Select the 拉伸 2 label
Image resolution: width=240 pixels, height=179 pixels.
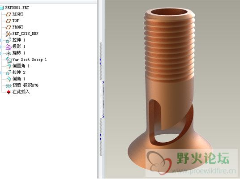(x=19, y=72)
